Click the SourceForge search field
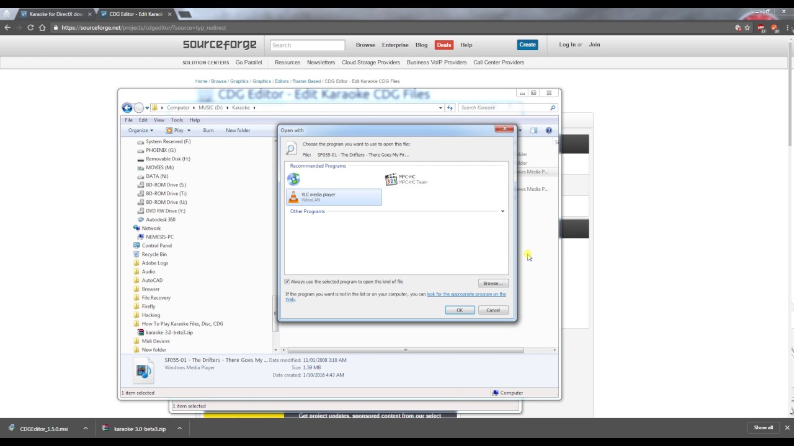 point(307,45)
